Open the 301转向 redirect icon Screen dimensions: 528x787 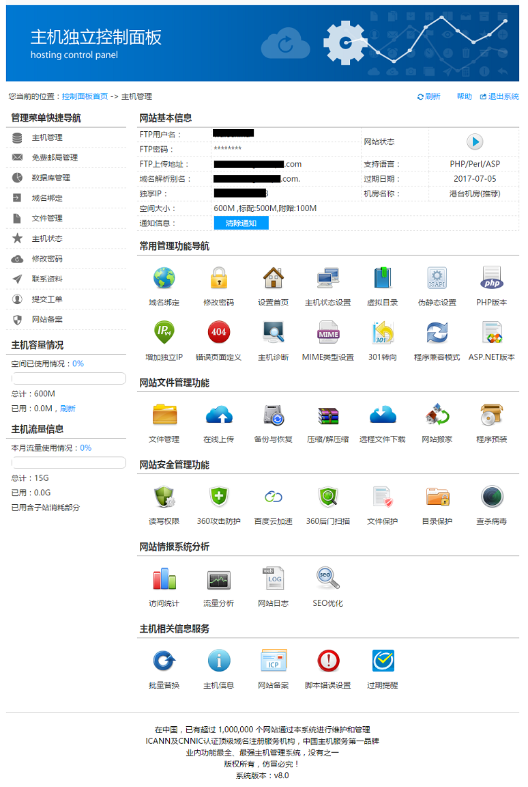tap(382, 333)
